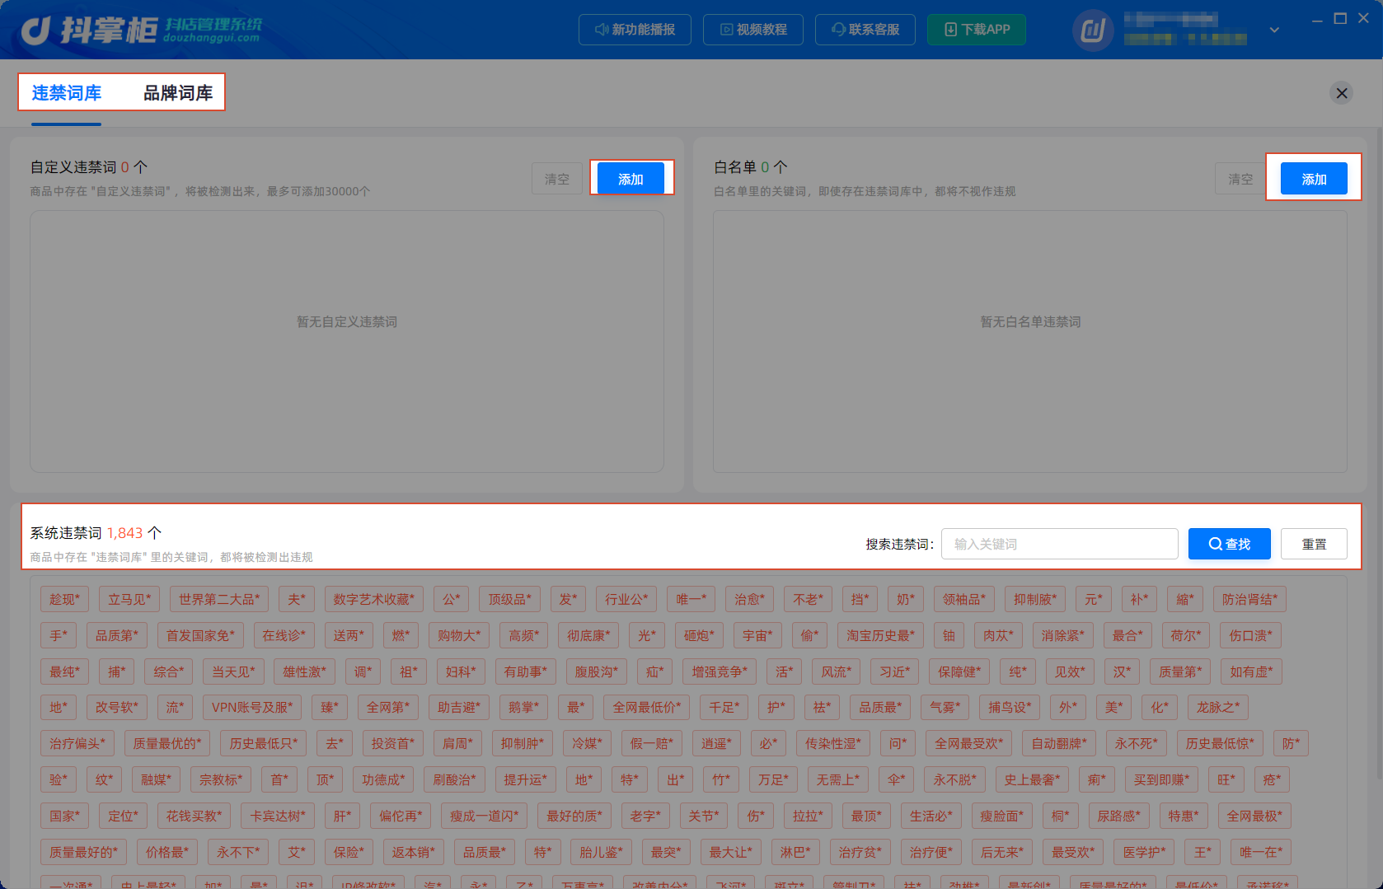The image size is (1383, 889).
Task: Expand the account dropdown chevron
Action: click(1274, 30)
